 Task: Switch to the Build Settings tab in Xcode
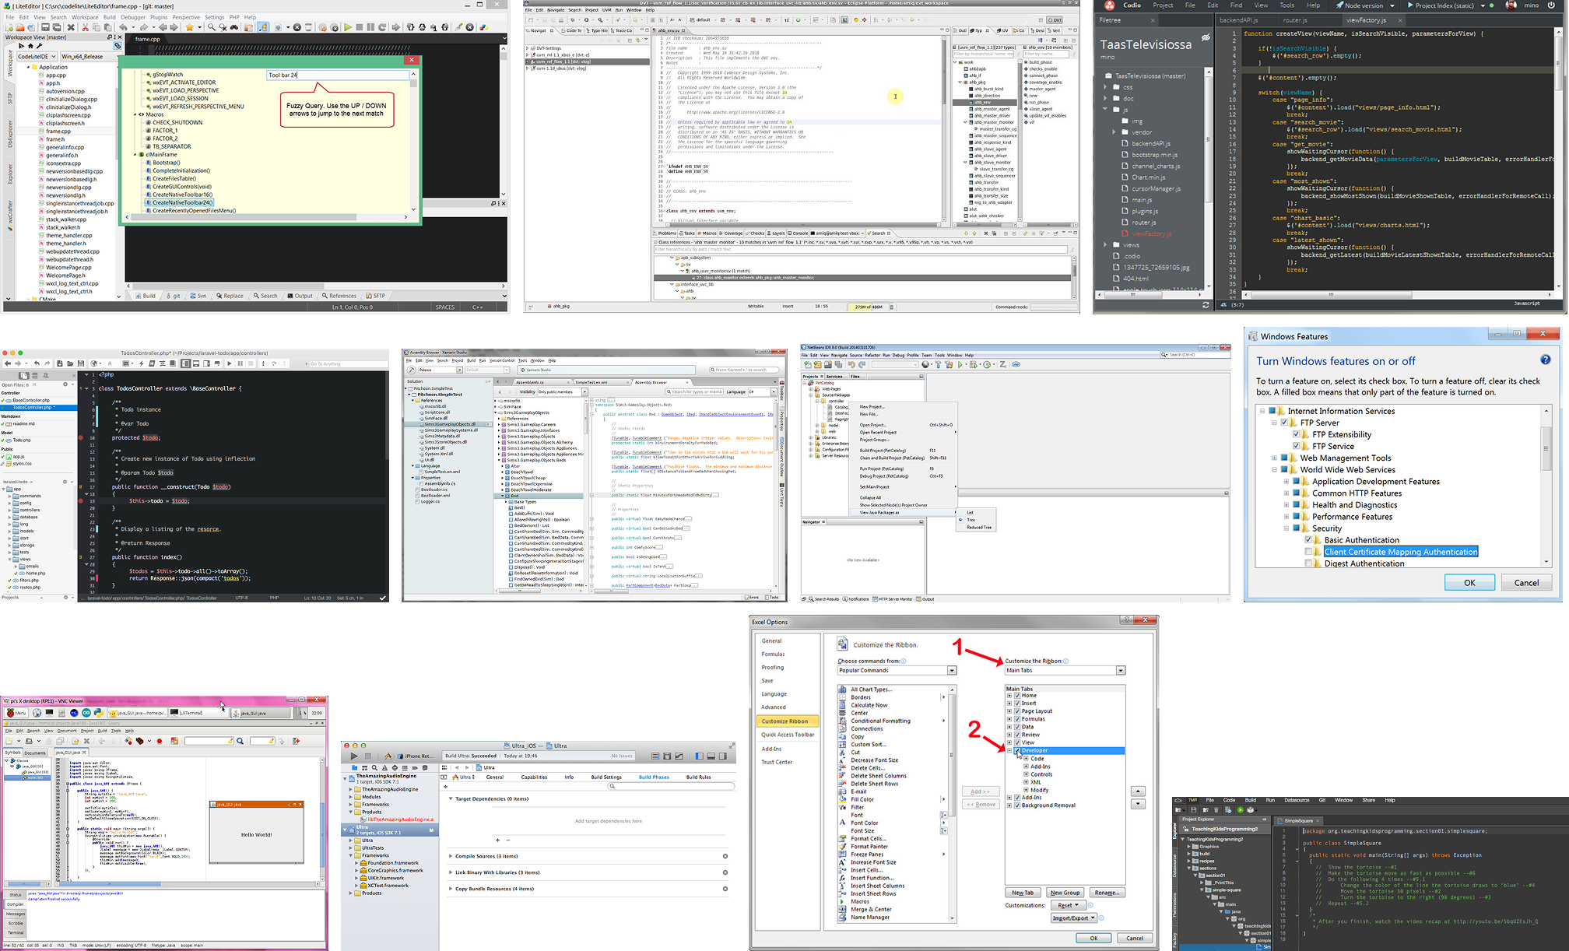(605, 777)
